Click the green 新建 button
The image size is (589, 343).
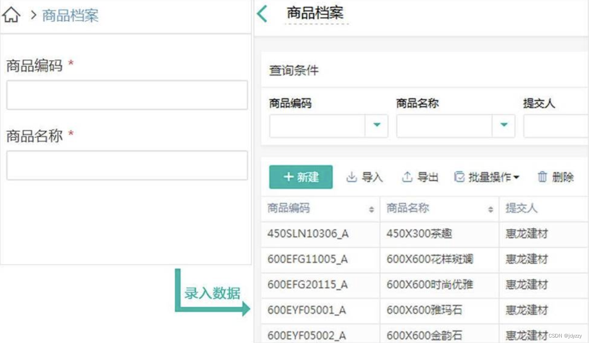pyautogui.click(x=301, y=177)
